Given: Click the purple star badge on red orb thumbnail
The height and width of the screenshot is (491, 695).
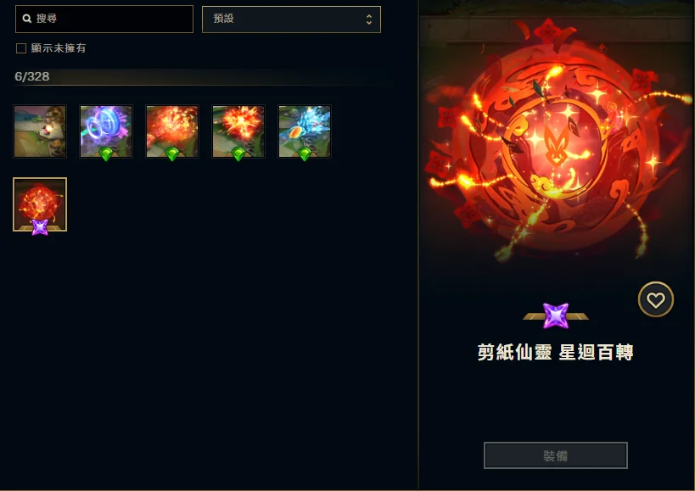Looking at the screenshot, I should point(40,227).
